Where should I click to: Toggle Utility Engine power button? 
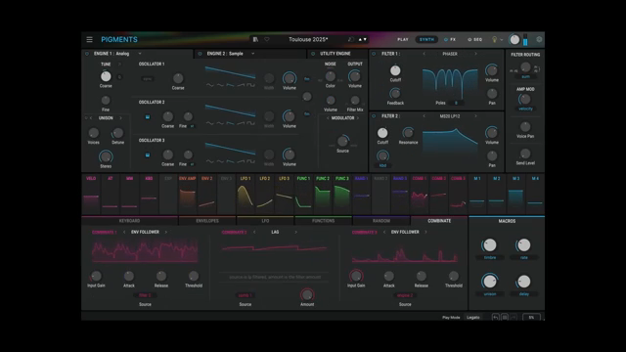(x=313, y=54)
